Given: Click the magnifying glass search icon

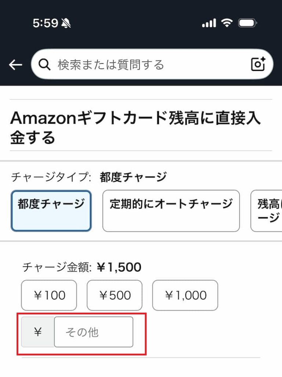Looking at the screenshot, I should pyautogui.click(x=44, y=65).
